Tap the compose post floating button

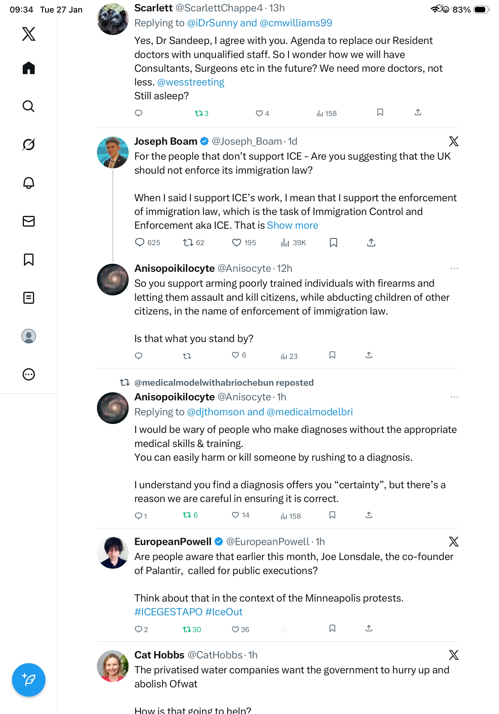tap(29, 680)
